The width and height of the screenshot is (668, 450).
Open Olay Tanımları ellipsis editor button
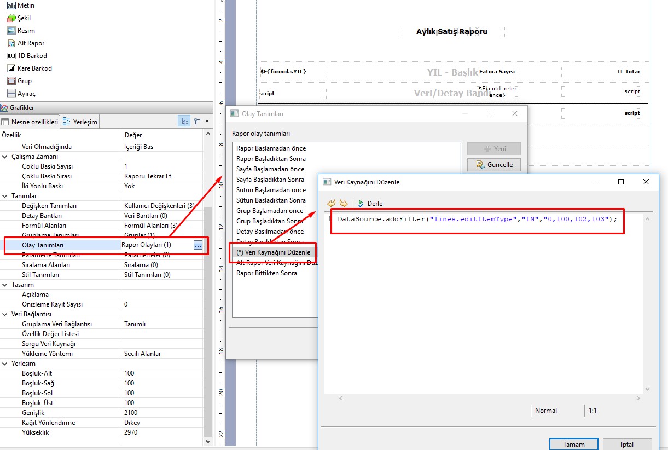(198, 245)
